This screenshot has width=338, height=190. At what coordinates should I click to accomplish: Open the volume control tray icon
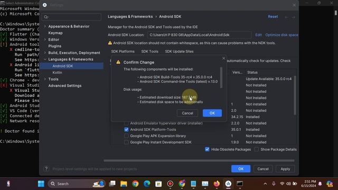coord(288,184)
